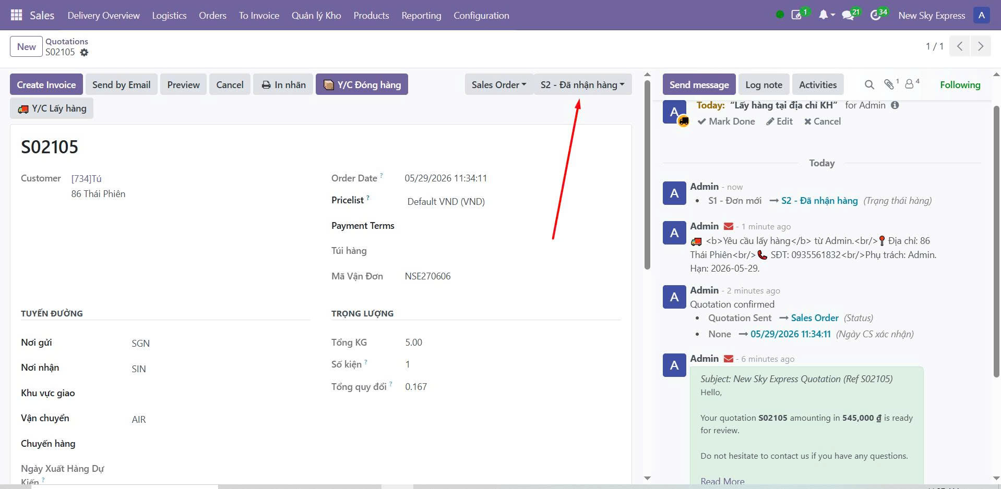Click the form vertical scrollbar thumb
The image size is (1001, 489).
[x=647, y=175]
